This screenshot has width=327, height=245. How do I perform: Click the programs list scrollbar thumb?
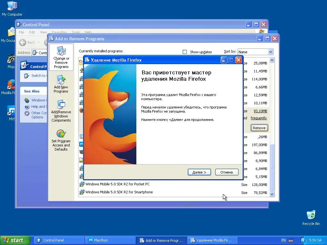point(272,167)
